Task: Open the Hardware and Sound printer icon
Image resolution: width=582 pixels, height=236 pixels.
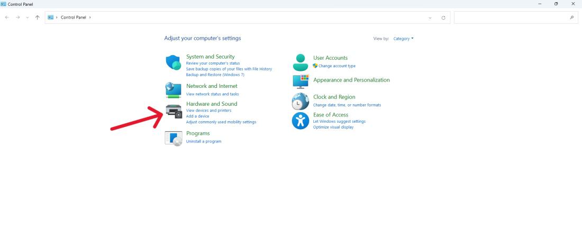Action: 174,112
